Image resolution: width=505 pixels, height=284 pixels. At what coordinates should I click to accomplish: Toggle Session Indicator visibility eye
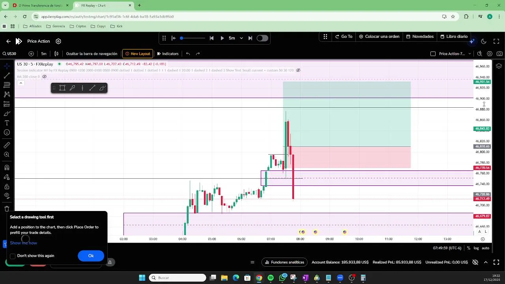pyautogui.click(x=298, y=70)
